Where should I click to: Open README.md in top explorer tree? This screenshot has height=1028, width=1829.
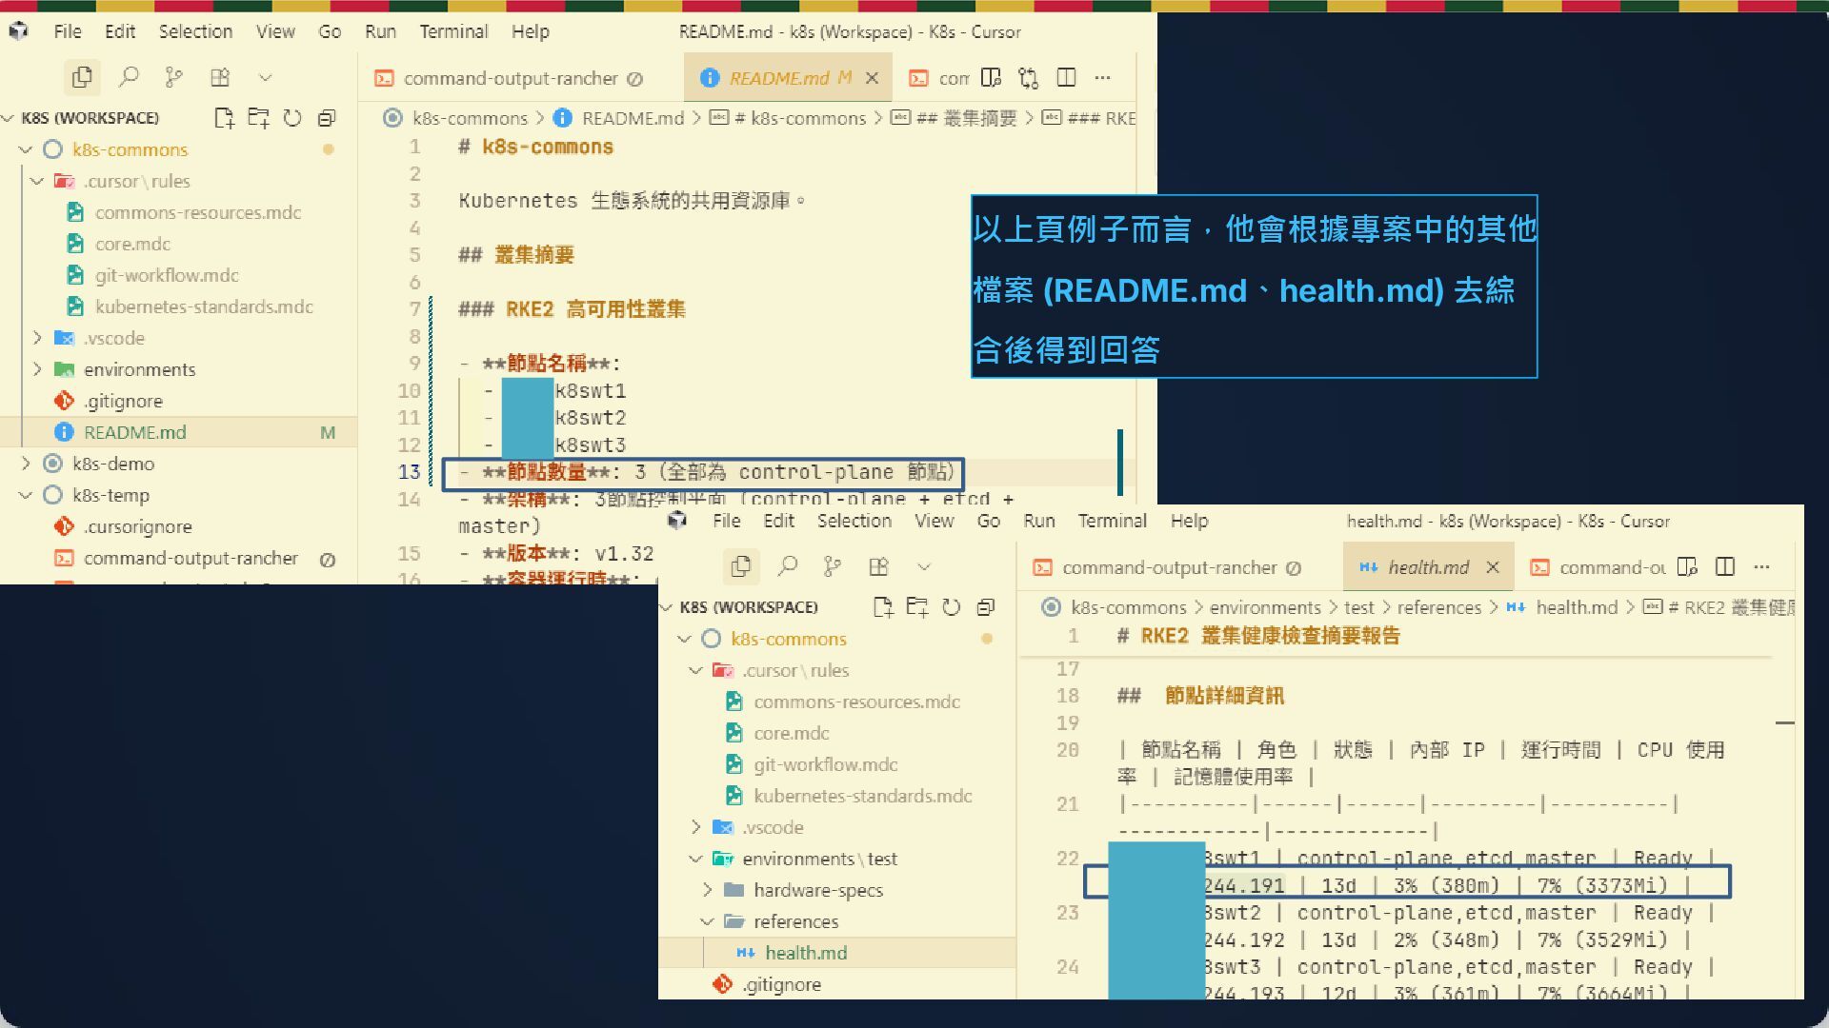[134, 432]
